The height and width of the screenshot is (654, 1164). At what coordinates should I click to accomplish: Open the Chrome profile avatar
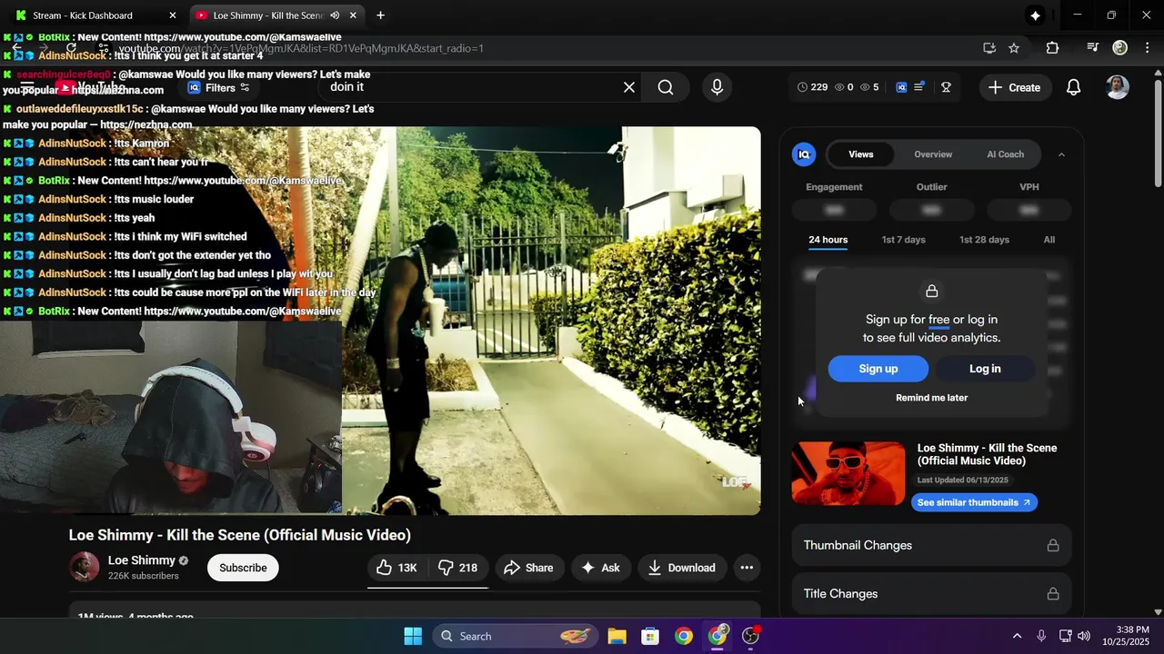coord(1120,48)
